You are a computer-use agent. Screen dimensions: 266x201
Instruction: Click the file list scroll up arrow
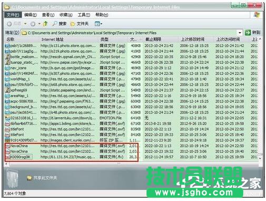pyautogui.click(x=260, y=39)
